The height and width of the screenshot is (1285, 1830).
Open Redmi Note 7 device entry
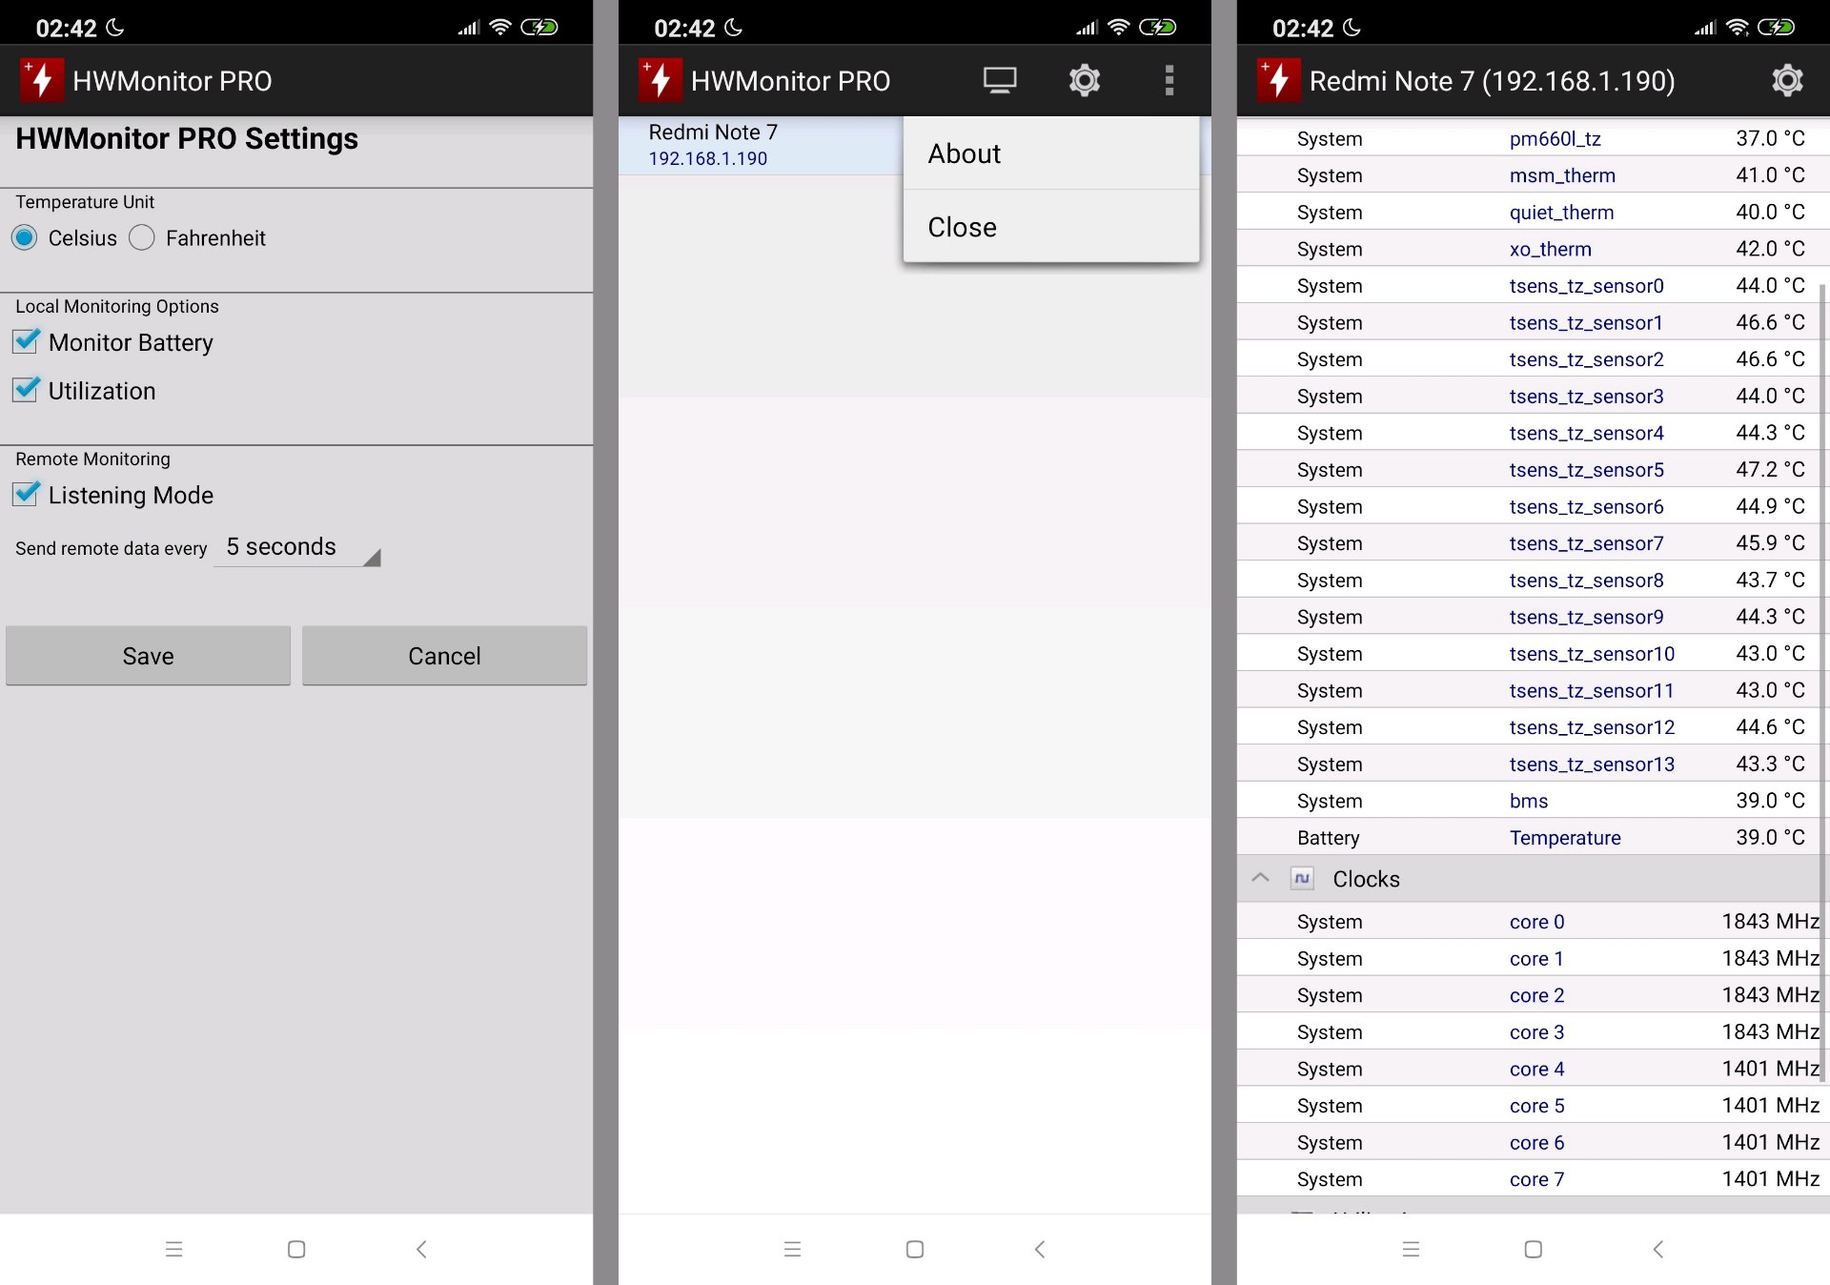click(x=761, y=145)
